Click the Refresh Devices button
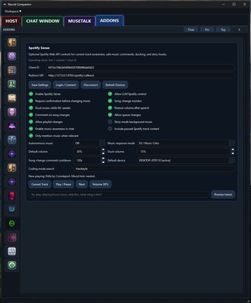This screenshot has width=251, height=303. [x=115, y=85]
